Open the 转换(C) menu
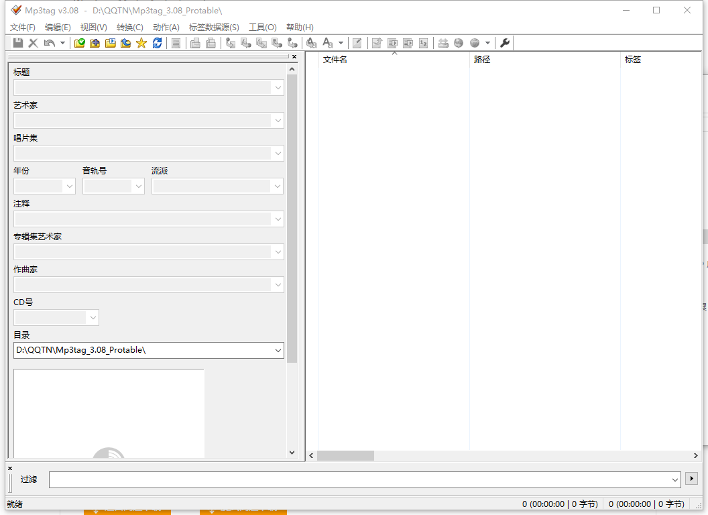 (x=129, y=27)
